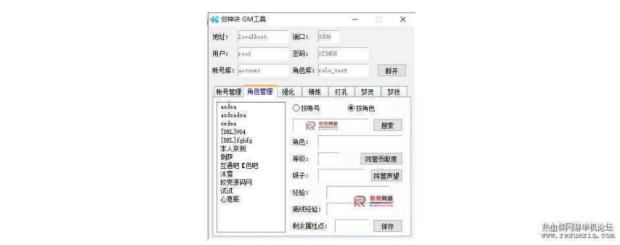Viewport: 620px width, 245px height.
Task: Focus the 帐号库 field containing account
Action: 263,71
